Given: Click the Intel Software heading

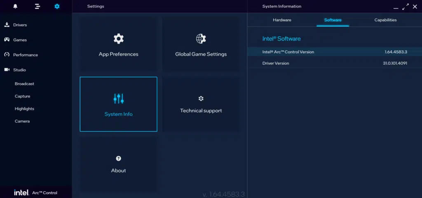Looking at the screenshot, I should (281, 39).
